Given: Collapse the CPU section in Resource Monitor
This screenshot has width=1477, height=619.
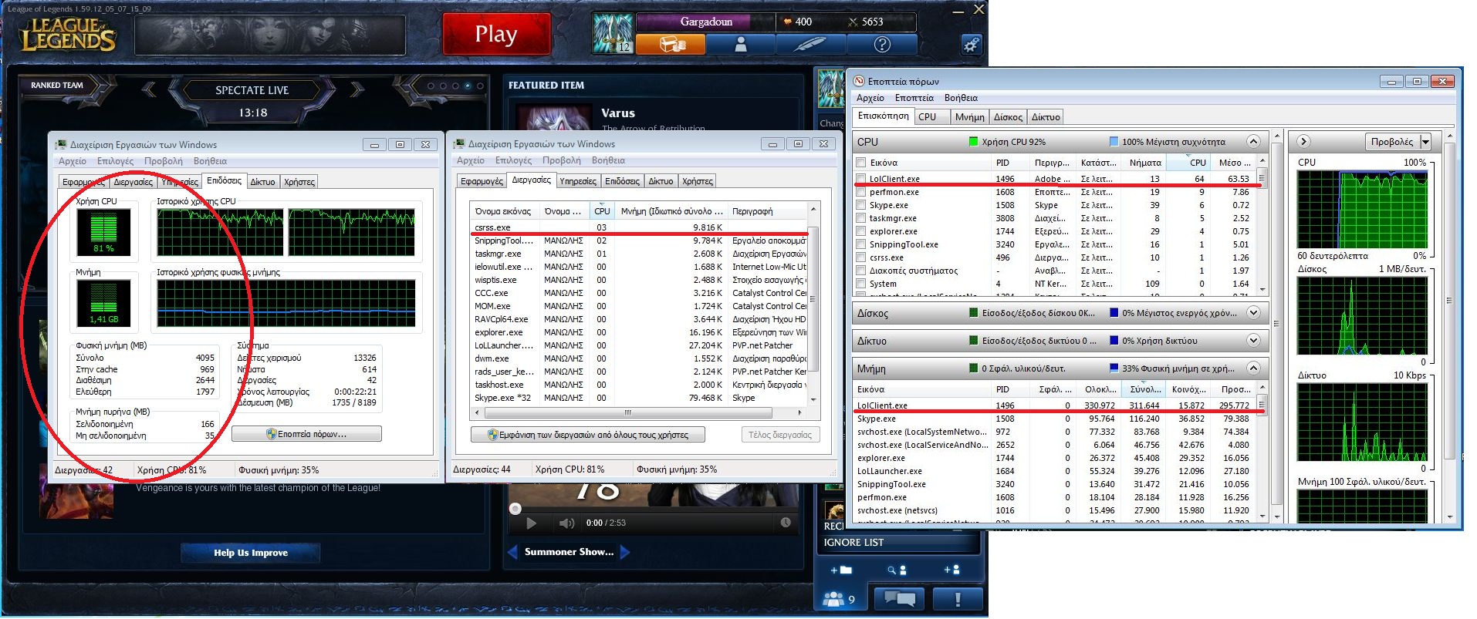Looking at the screenshot, I should (1253, 141).
